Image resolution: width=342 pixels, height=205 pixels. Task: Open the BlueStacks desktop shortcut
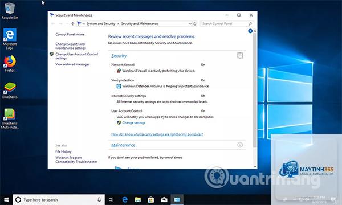[x=10, y=91]
